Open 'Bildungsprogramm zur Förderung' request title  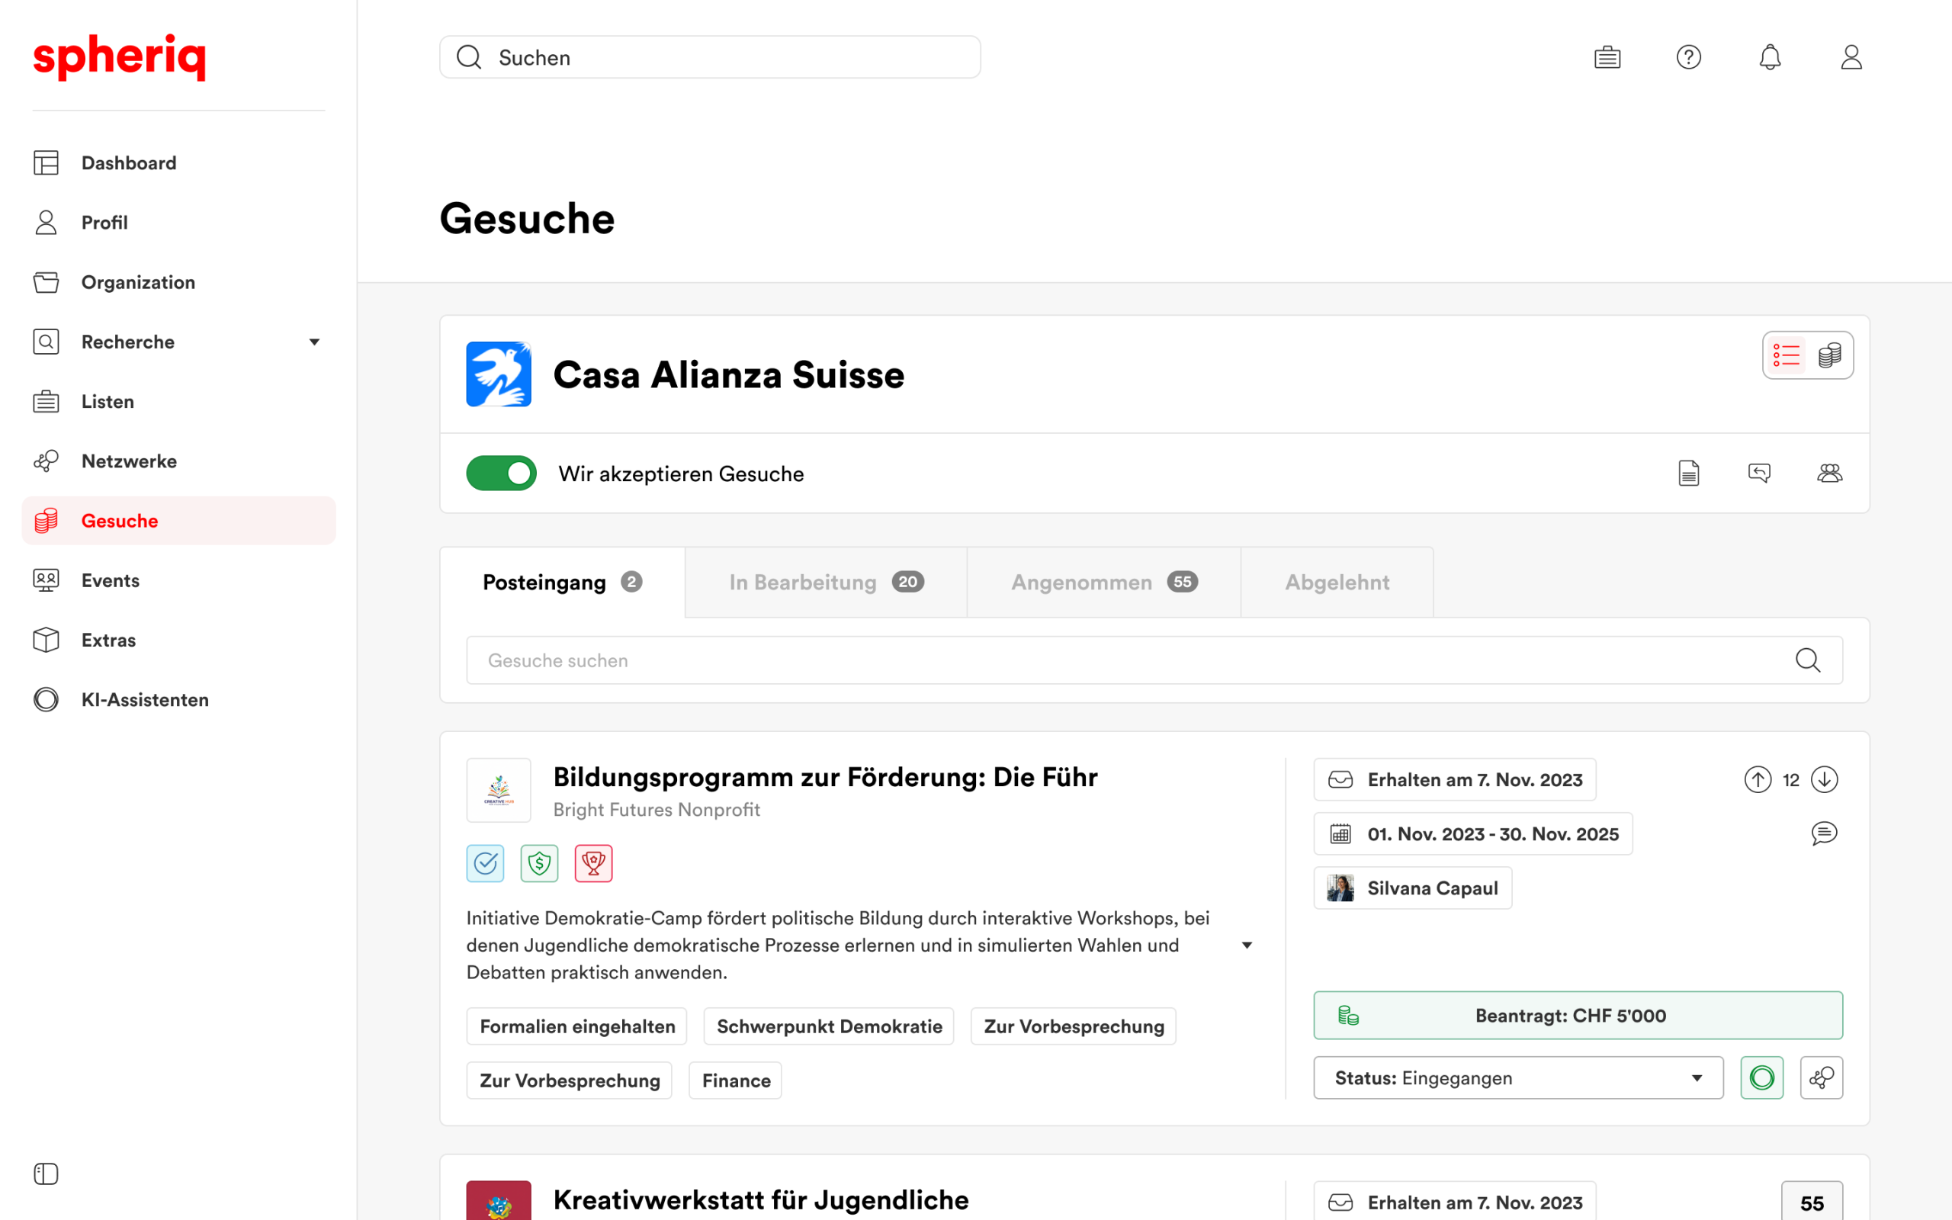point(824,777)
